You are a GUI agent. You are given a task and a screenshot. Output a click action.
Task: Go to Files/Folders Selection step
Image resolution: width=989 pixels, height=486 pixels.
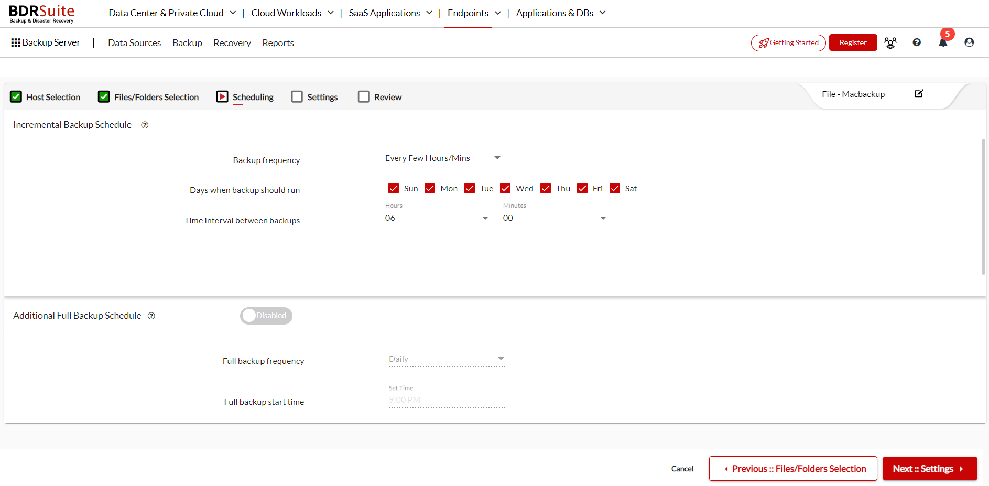157,98
